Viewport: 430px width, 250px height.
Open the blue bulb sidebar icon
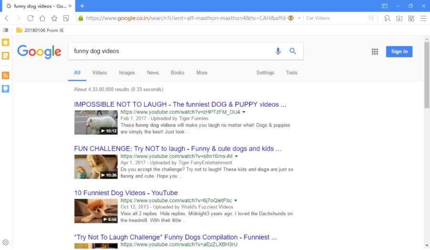tap(5, 89)
